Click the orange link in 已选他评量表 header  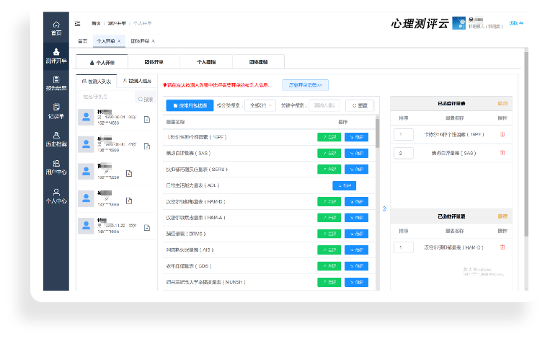(x=502, y=216)
